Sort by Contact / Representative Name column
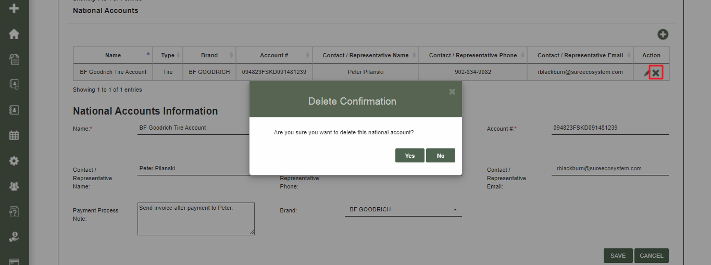 pos(366,55)
